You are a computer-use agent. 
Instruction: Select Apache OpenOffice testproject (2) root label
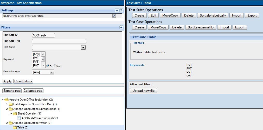click(x=31, y=100)
